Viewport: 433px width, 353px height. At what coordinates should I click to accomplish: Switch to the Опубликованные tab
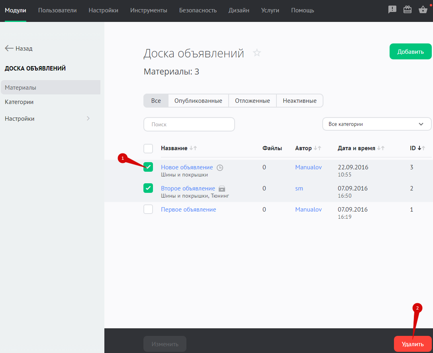198,101
